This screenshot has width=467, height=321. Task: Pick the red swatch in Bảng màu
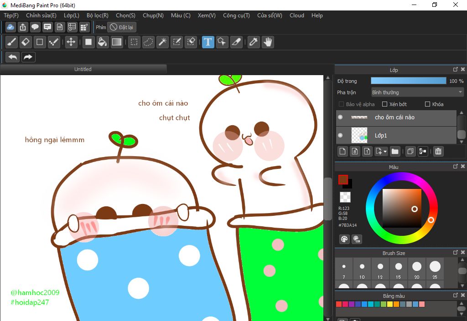click(339, 304)
